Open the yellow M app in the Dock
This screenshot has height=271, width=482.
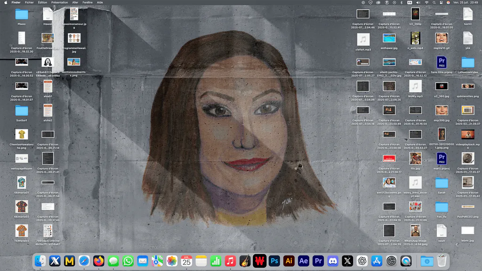[x=70, y=261]
